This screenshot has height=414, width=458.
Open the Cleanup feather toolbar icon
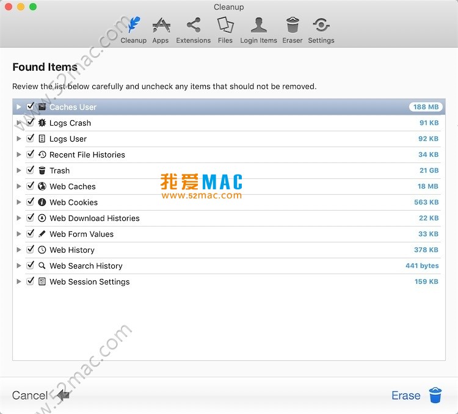(134, 25)
